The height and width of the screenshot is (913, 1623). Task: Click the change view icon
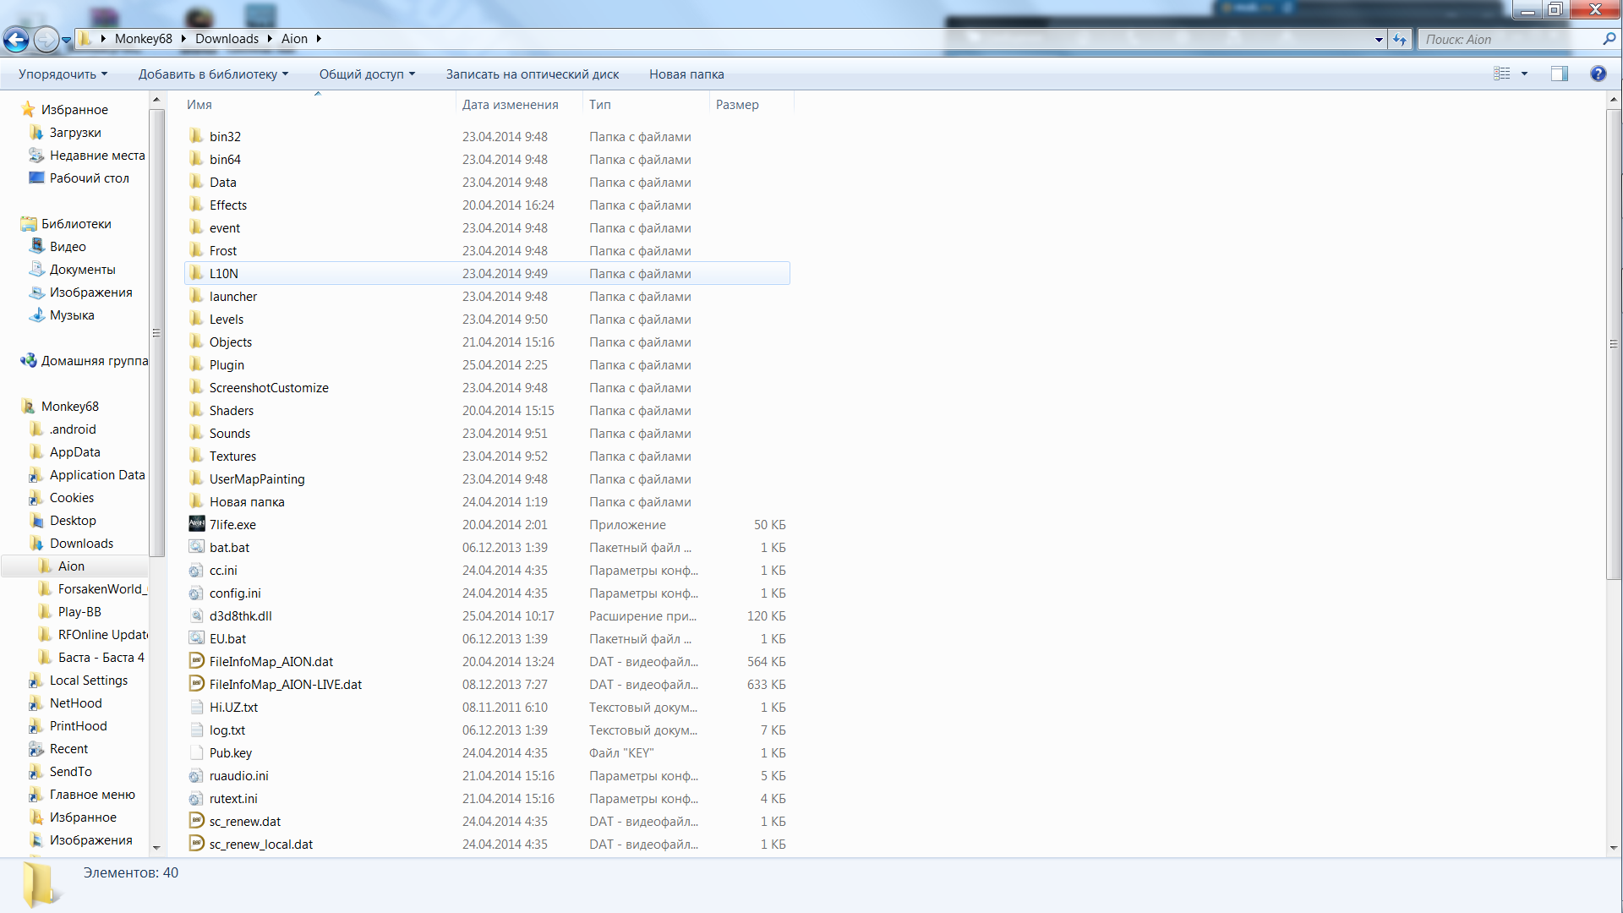click(x=1502, y=74)
